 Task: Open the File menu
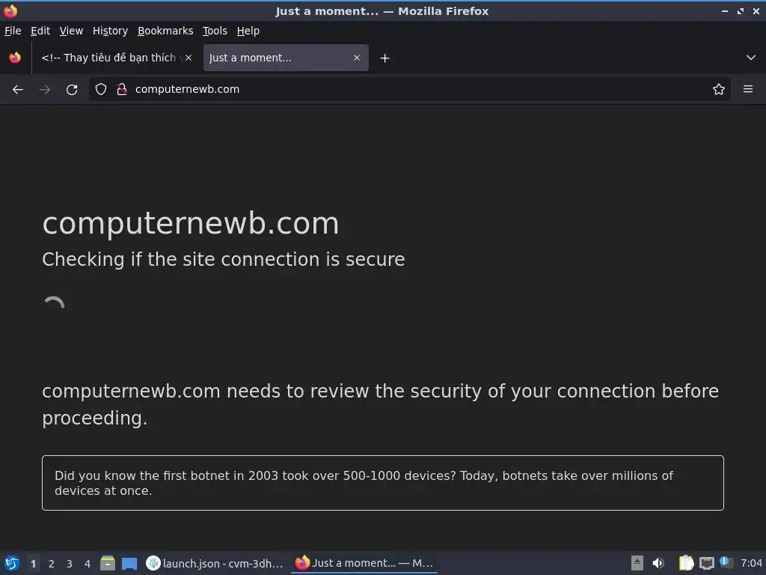pos(13,31)
